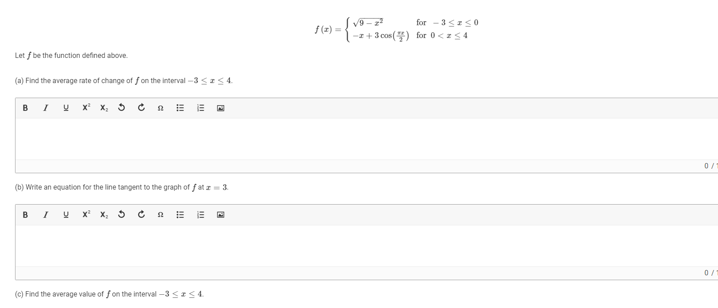The image size is (718, 308).
Task: Click the Undo arrow in part (b) toolbar
Action: coord(121,215)
